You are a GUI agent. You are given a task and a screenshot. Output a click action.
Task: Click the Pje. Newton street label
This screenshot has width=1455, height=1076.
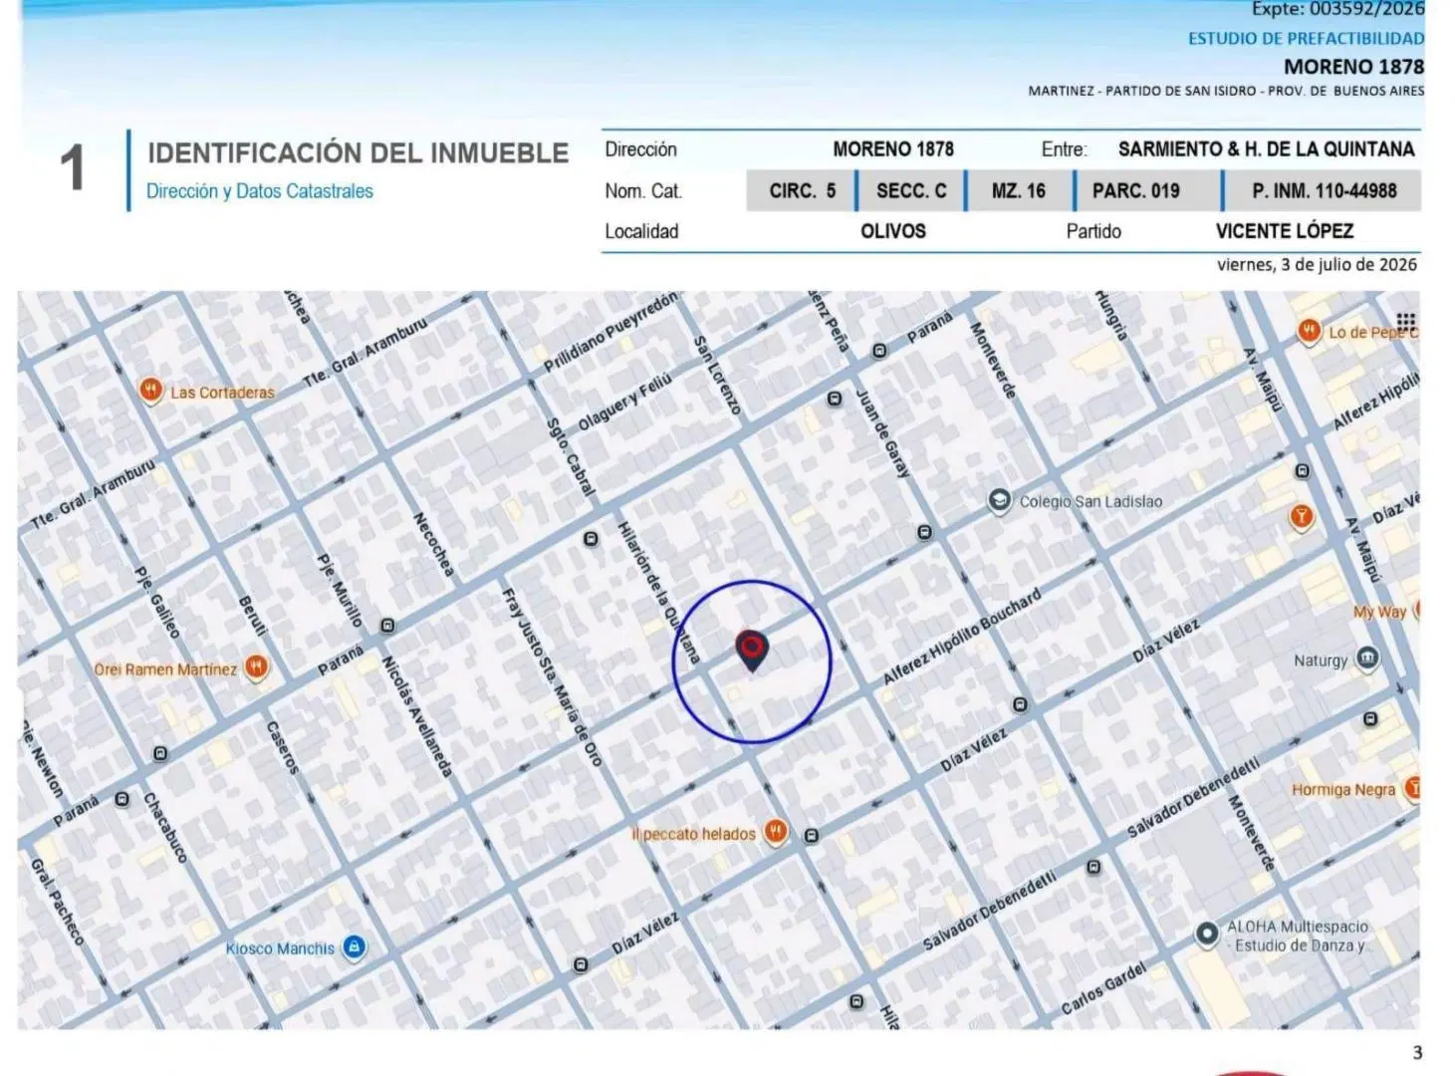pyautogui.click(x=42, y=760)
